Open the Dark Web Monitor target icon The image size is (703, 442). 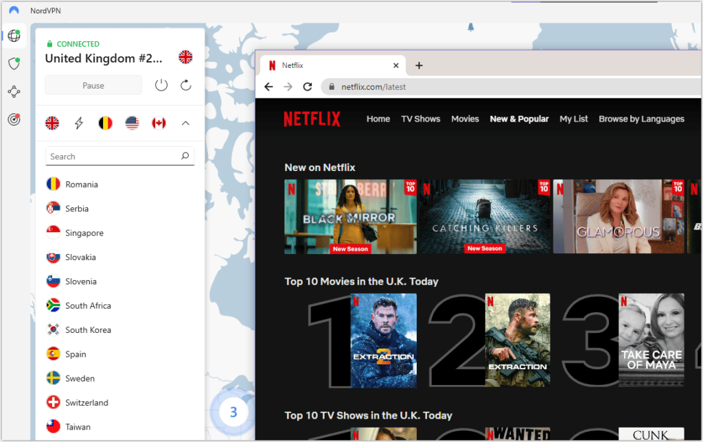(14, 119)
